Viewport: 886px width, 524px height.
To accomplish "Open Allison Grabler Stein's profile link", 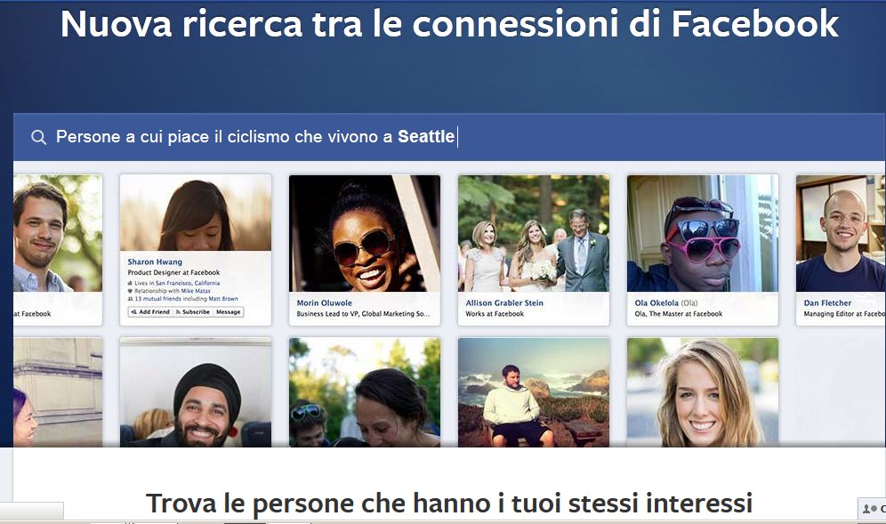I will point(504,303).
